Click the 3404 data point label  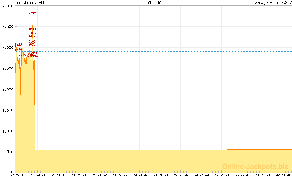point(33,29)
